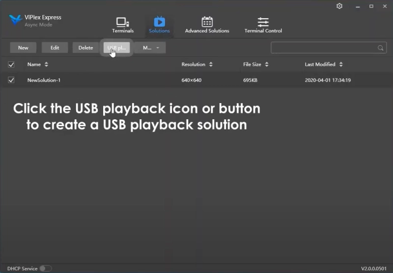
Task: Click the Edit button
Action: [55, 48]
